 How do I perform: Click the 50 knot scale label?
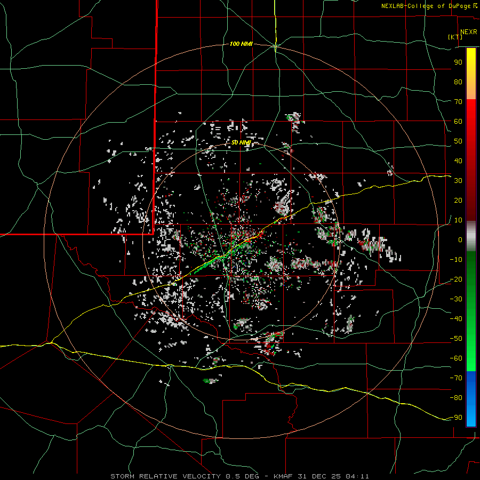click(x=458, y=141)
